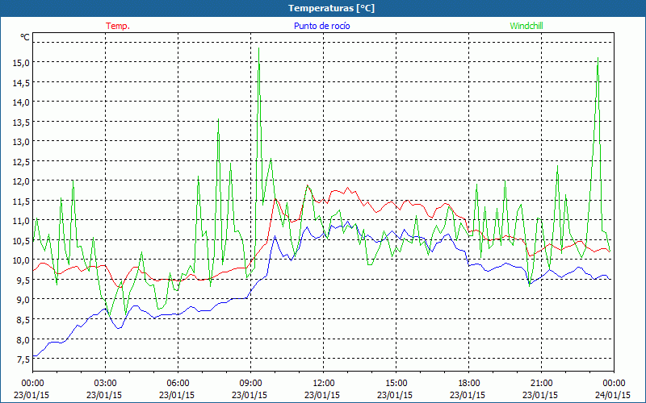The image size is (646, 403).
Task: Click the 8,0 y-axis value
Action: [x=23, y=339]
